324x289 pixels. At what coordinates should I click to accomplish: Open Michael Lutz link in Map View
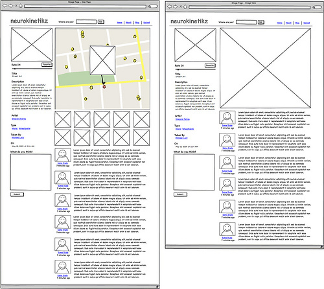pos(18,137)
